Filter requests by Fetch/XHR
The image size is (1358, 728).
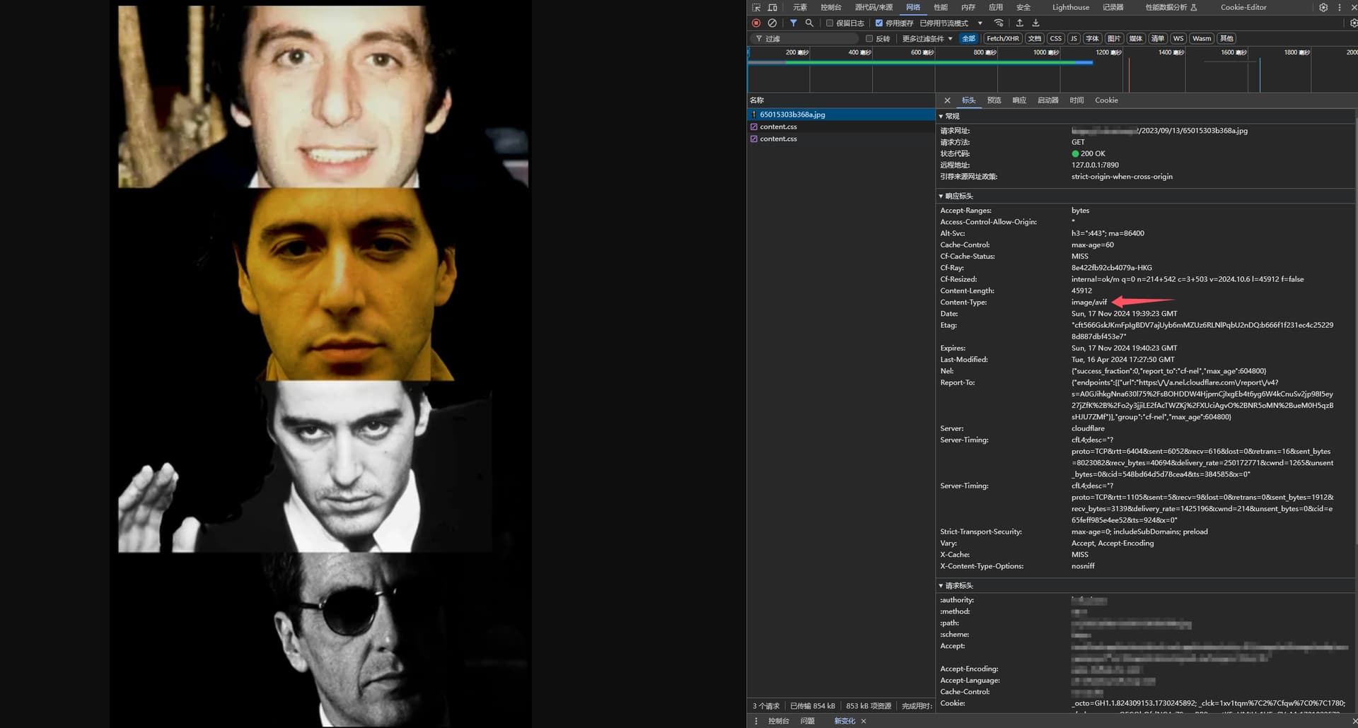click(x=1002, y=39)
